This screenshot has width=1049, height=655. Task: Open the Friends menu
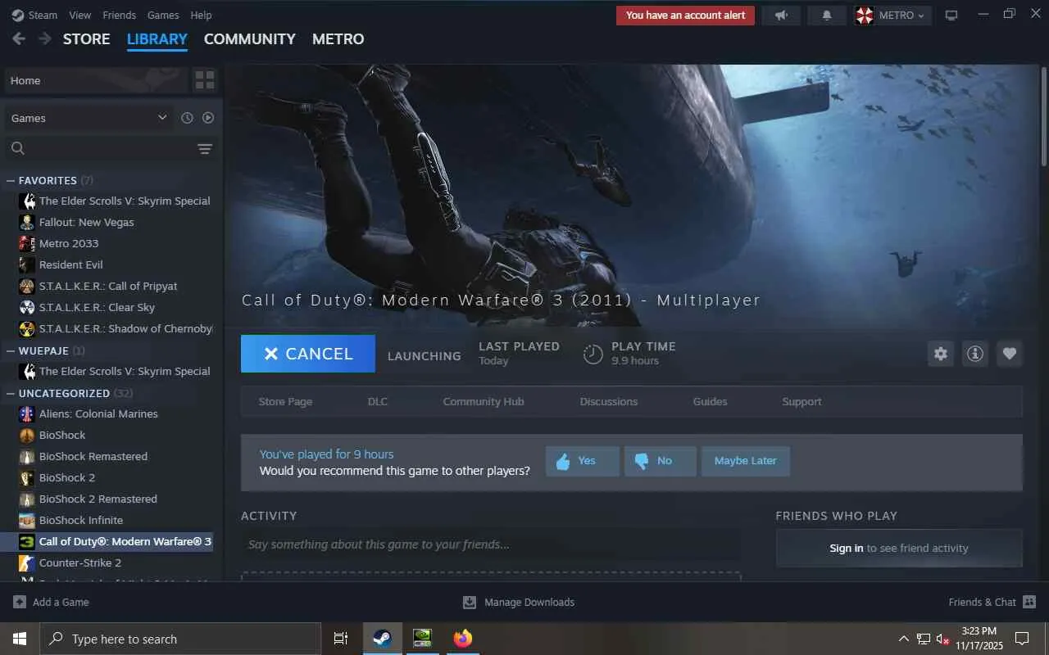tap(120, 16)
